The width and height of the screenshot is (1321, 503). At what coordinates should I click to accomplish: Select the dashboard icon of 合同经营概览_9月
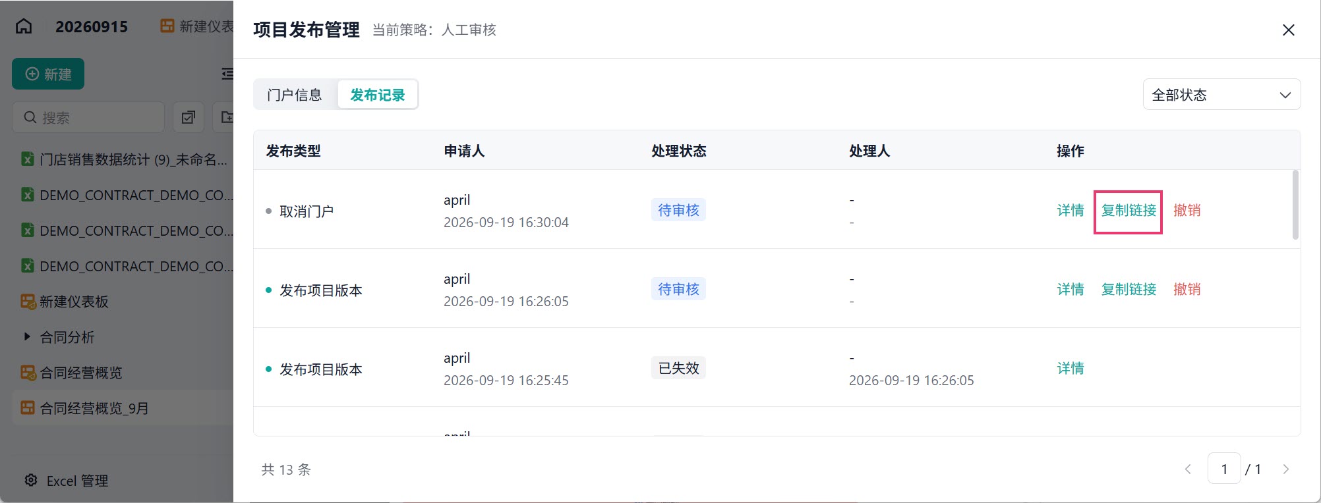[28, 408]
